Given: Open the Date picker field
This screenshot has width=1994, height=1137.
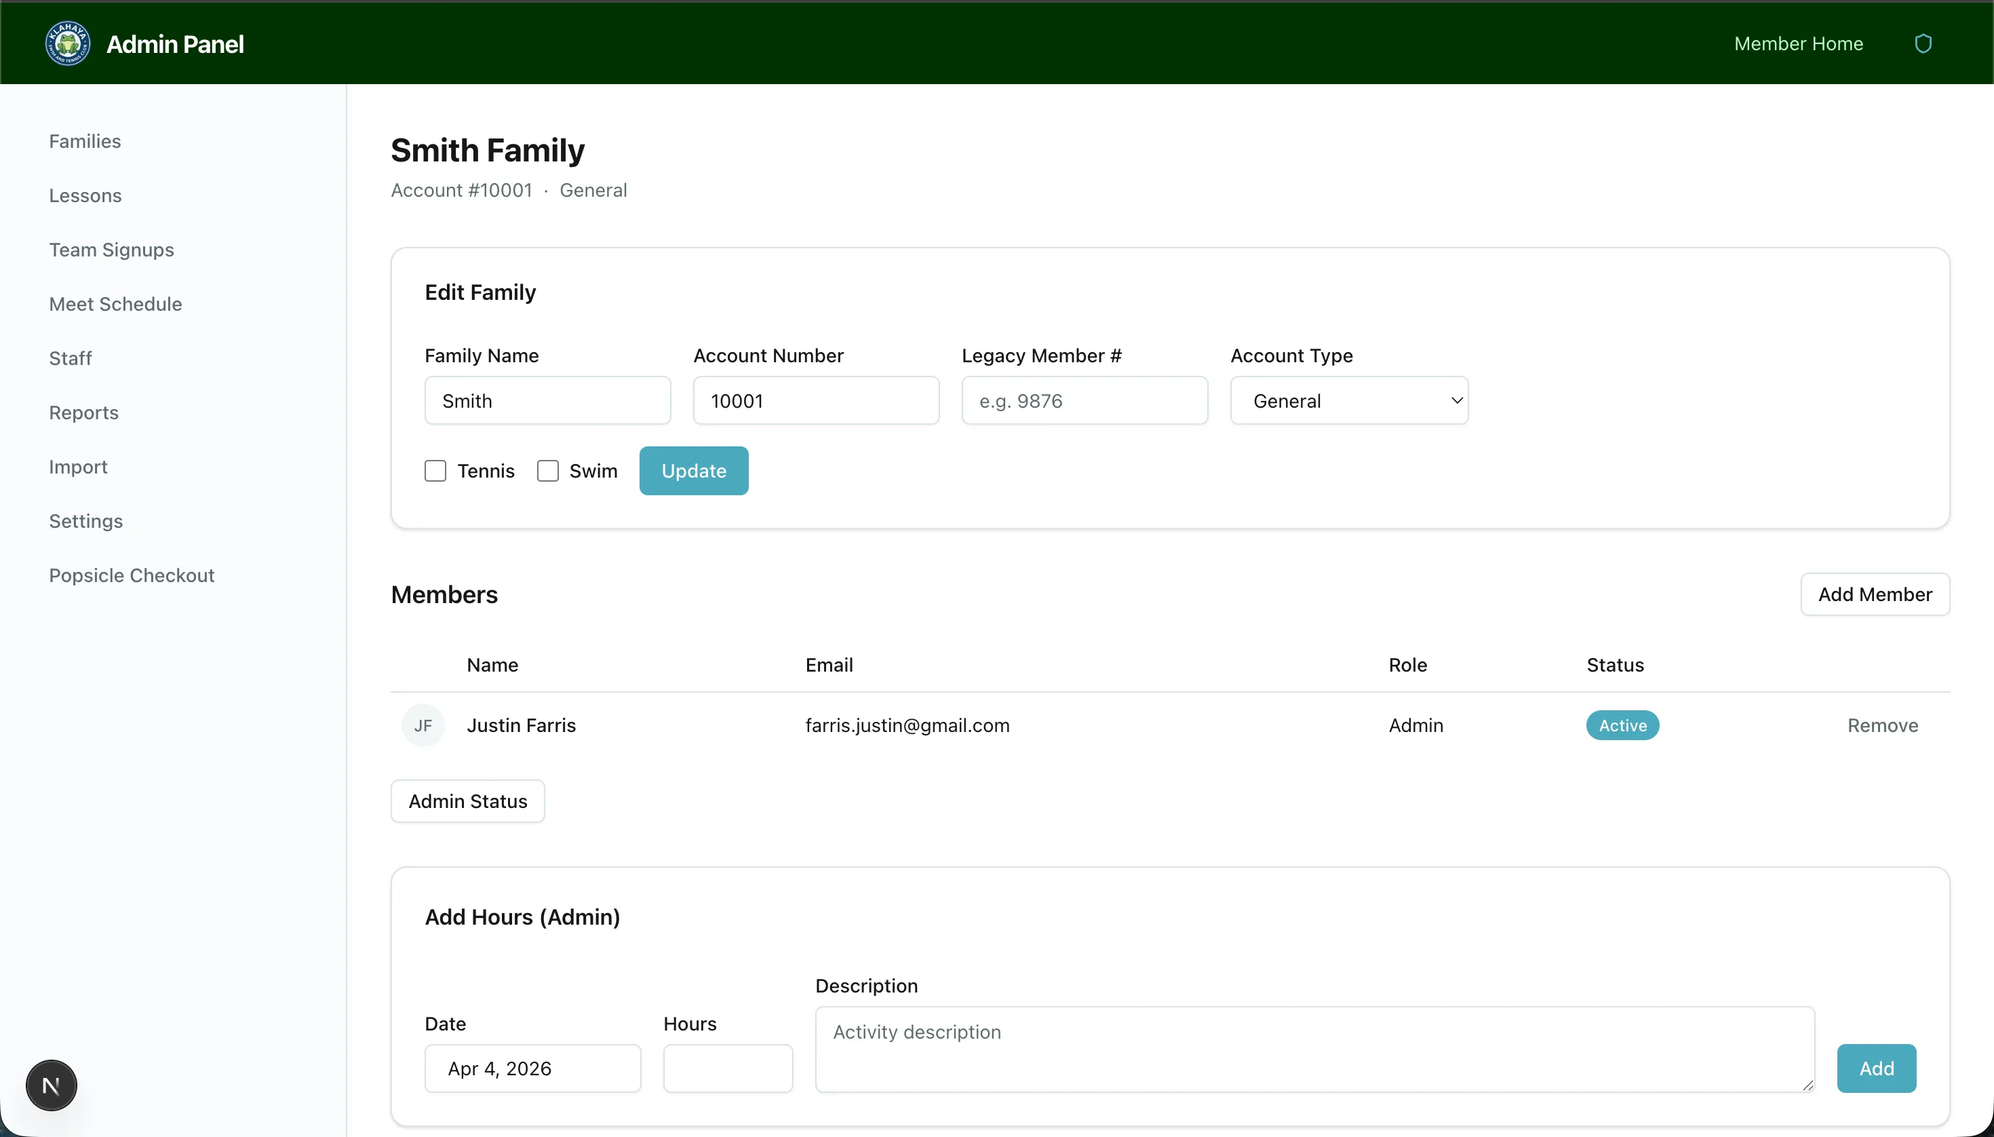Looking at the screenshot, I should tap(532, 1068).
